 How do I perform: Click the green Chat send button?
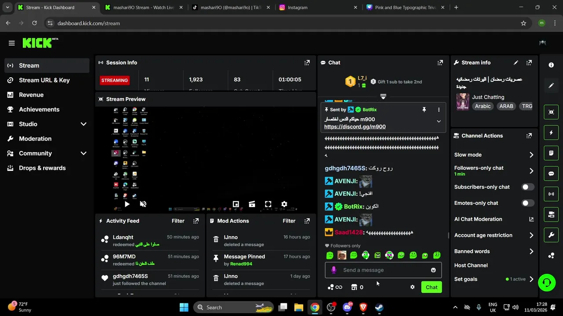(431, 287)
